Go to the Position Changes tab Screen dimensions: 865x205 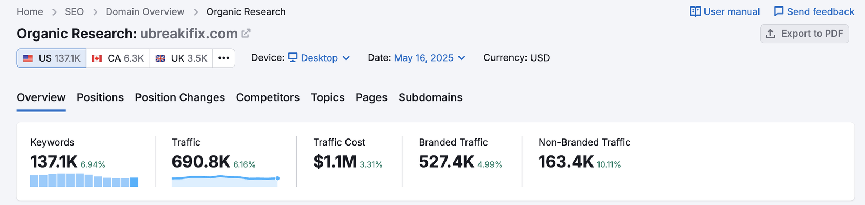[180, 97]
